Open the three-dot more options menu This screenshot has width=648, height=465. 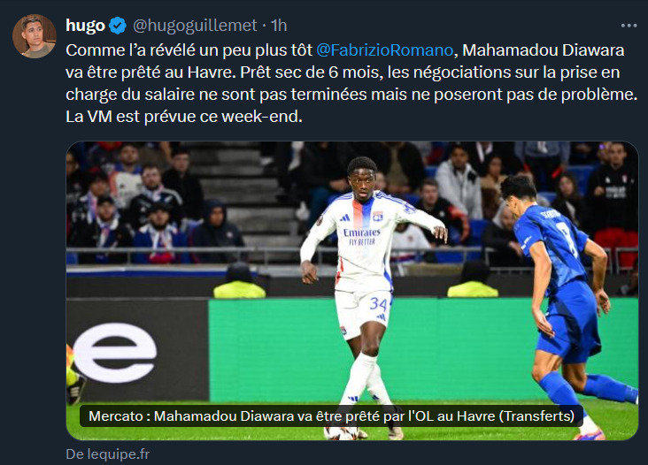[629, 26]
